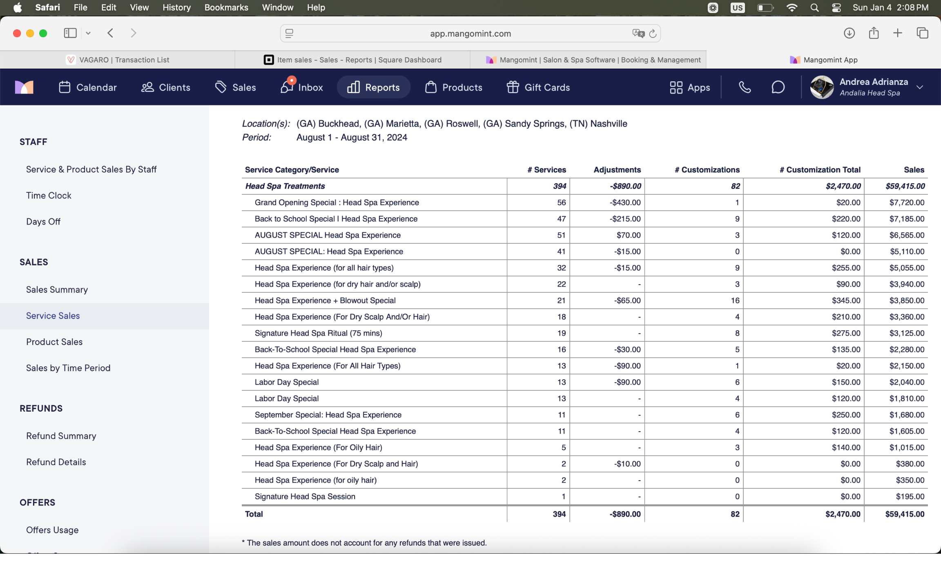Viewport: 941px width, 588px height.
Task: Open the Apps grid menu
Action: click(690, 87)
